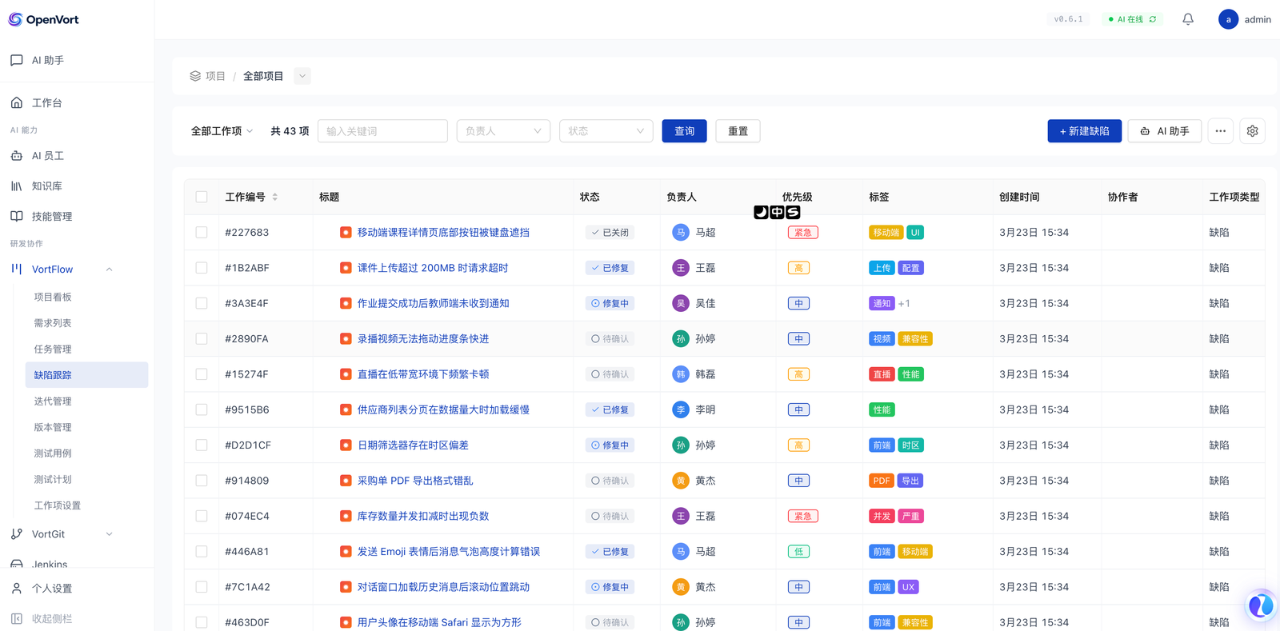Select the checkbox for defect #227683
This screenshot has height=631, width=1280.
202,233
